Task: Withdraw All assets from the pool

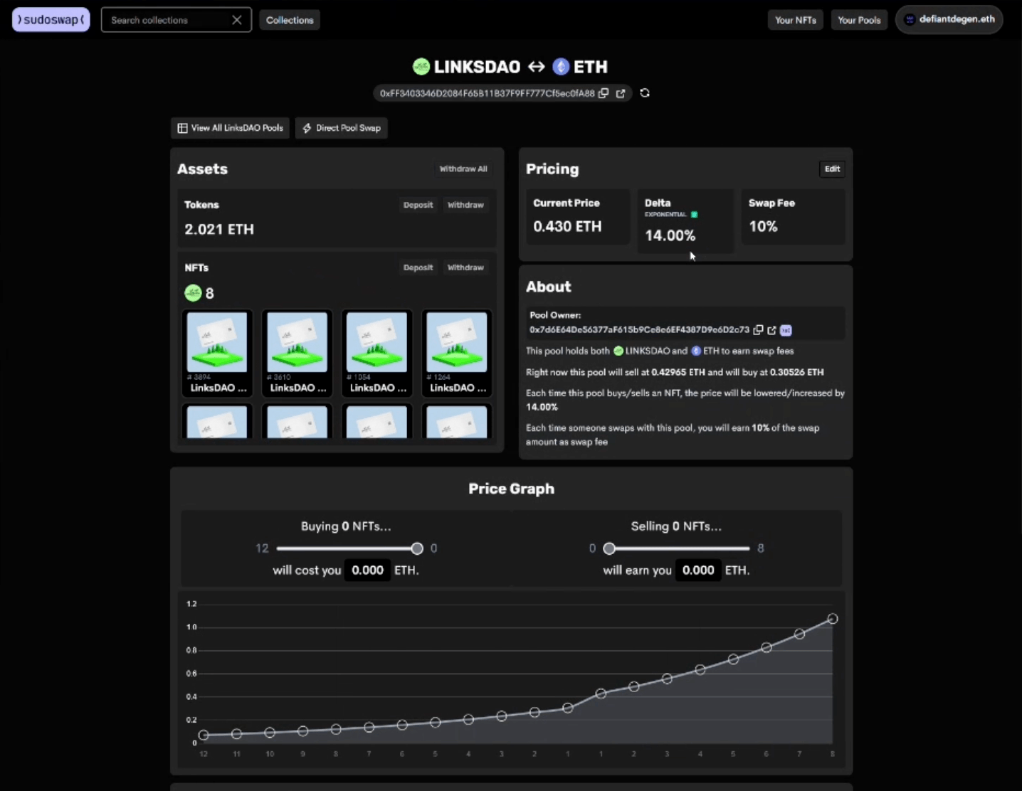Action: [x=463, y=169]
